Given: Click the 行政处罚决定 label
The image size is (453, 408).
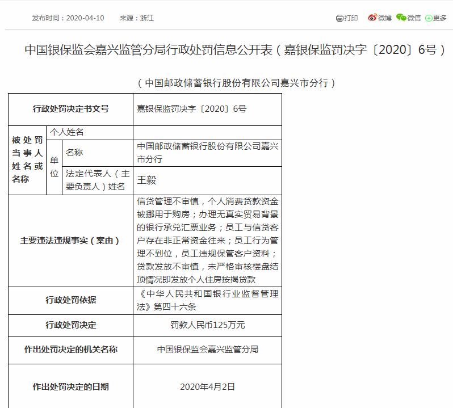Looking at the screenshot, I should [x=71, y=325].
